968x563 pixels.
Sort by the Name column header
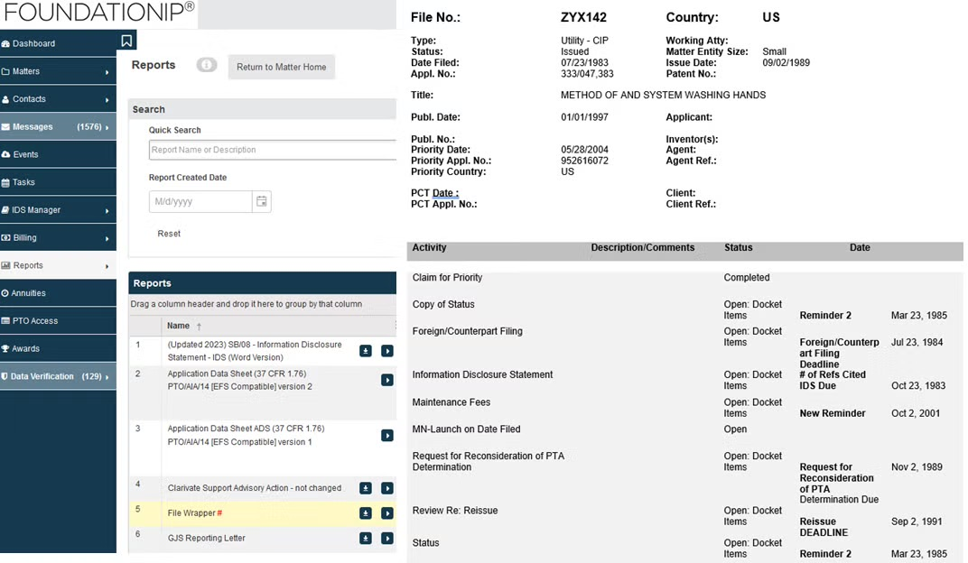tap(179, 326)
